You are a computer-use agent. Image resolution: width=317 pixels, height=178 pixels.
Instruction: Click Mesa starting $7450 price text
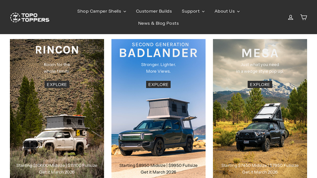[260, 165]
